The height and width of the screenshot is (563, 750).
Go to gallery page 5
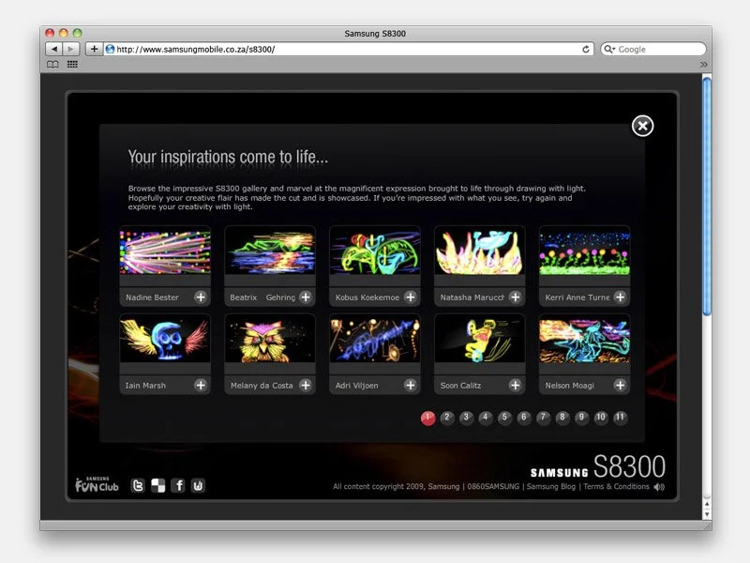(x=504, y=418)
